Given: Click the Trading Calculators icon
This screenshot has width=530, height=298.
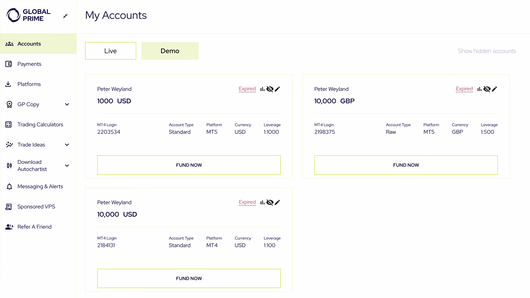Looking at the screenshot, I should (x=9, y=124).
